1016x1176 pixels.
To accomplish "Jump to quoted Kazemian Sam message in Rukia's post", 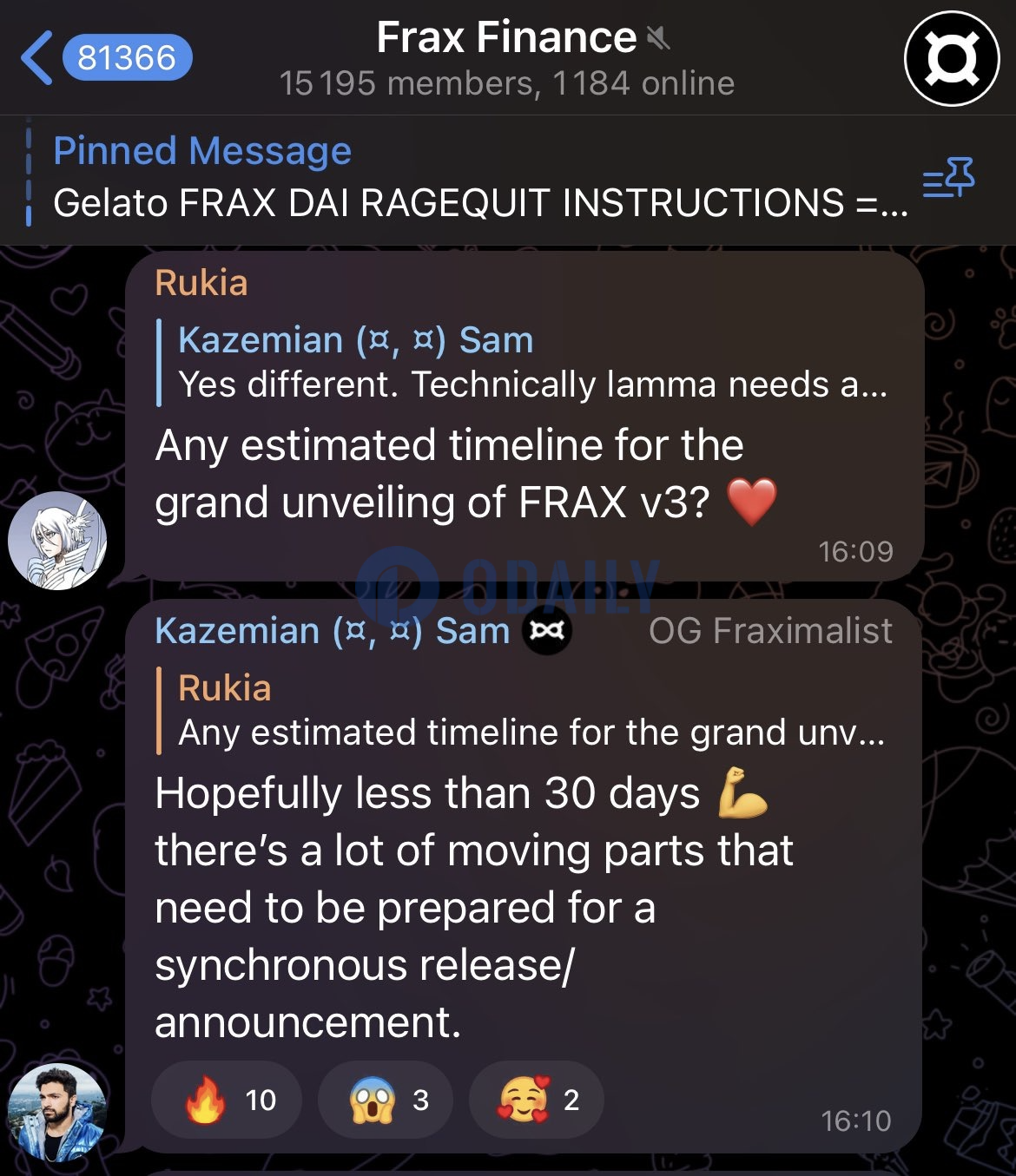I will tap(523, 362).
